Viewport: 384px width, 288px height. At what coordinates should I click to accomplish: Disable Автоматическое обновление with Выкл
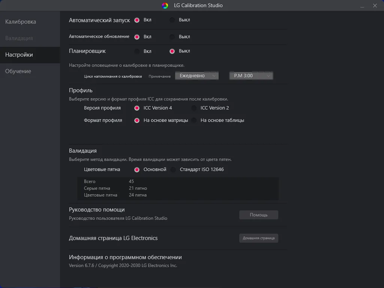click(x=172, y=37)
